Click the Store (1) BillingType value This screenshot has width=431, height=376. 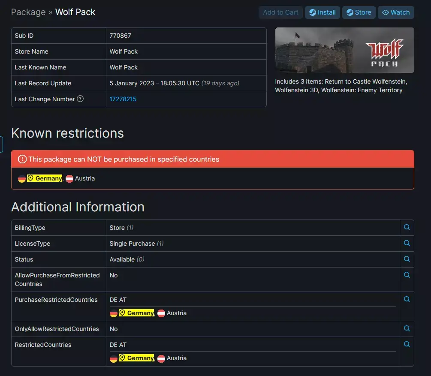coord(121,228)
